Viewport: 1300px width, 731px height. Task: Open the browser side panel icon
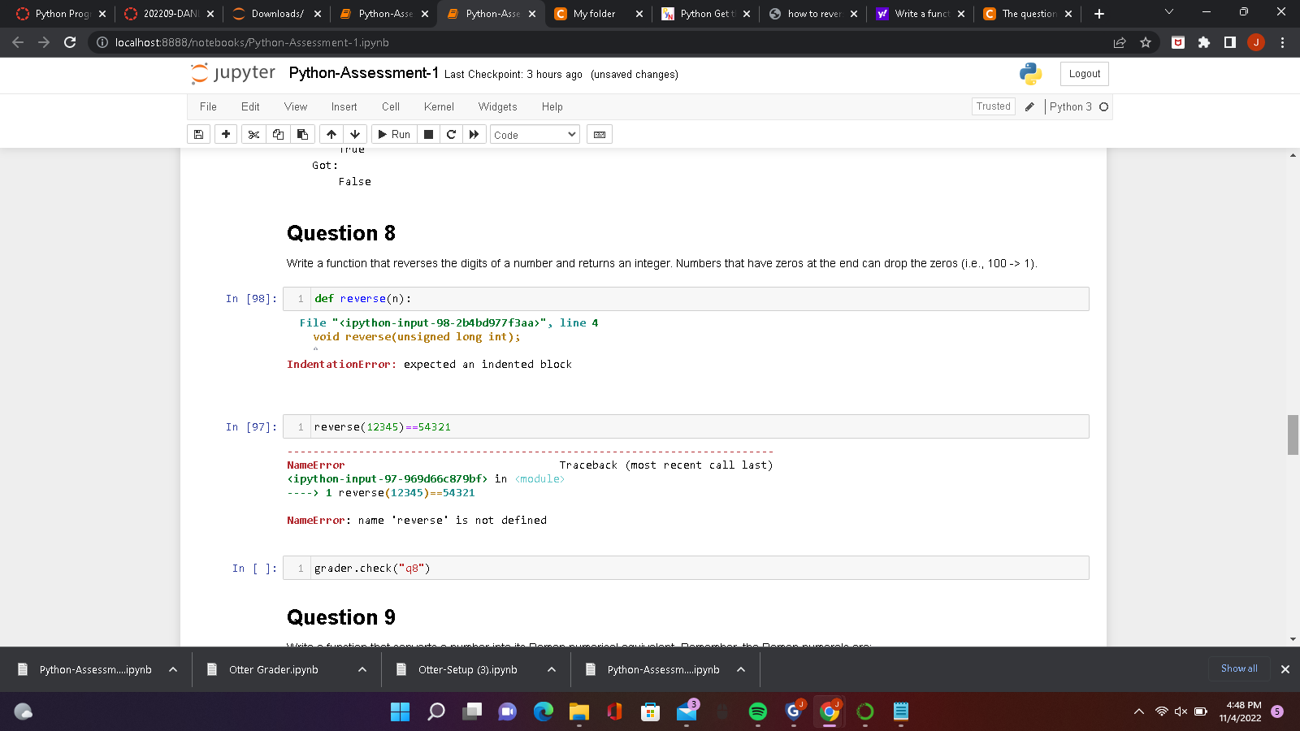tap(1230, 42)
